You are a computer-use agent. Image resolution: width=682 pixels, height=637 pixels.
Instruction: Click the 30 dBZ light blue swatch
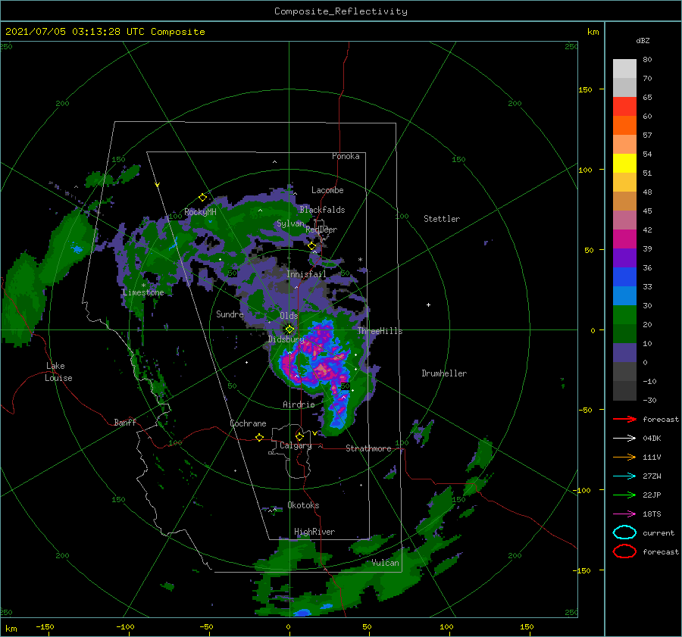624,295
